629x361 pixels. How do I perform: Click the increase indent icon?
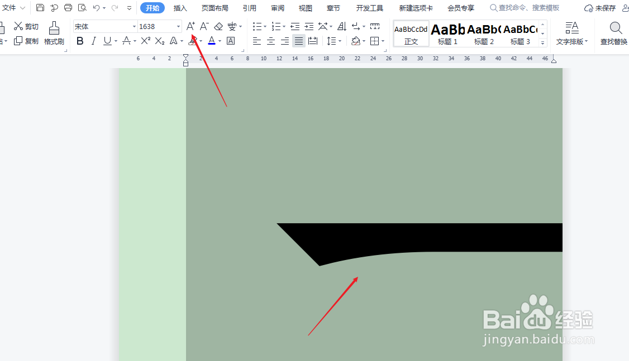tap(309, 26)
